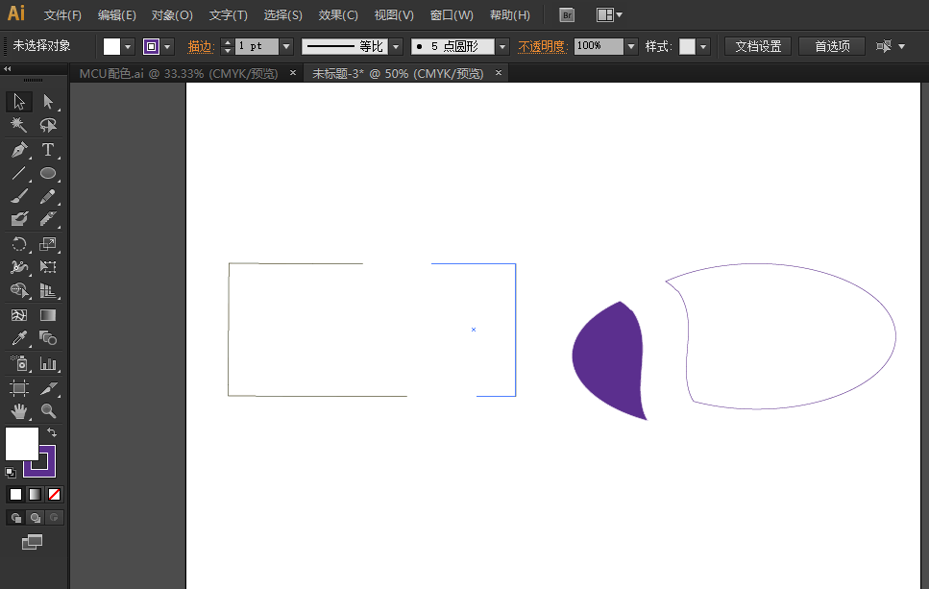Set paint mode to Gradient
This screenshot has height=589, width=929.
(x=35, y=494)
